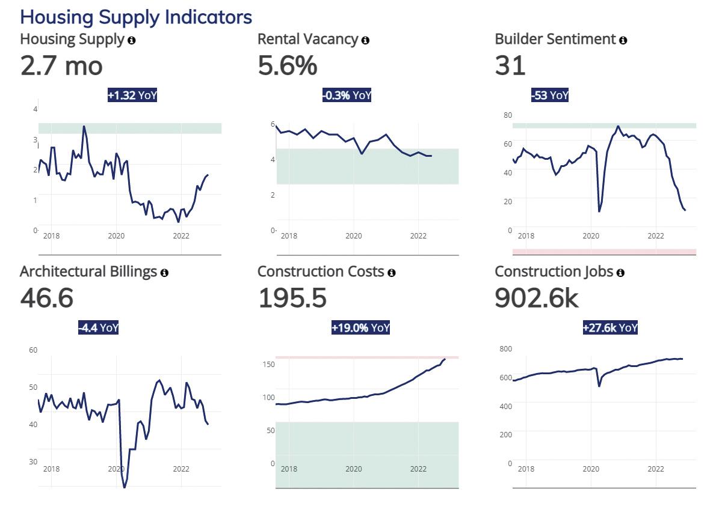This screenshot has width=722, height=510.
Task: Click the 2019 peak on Housing Supply chart
Action: pos(84,127)
